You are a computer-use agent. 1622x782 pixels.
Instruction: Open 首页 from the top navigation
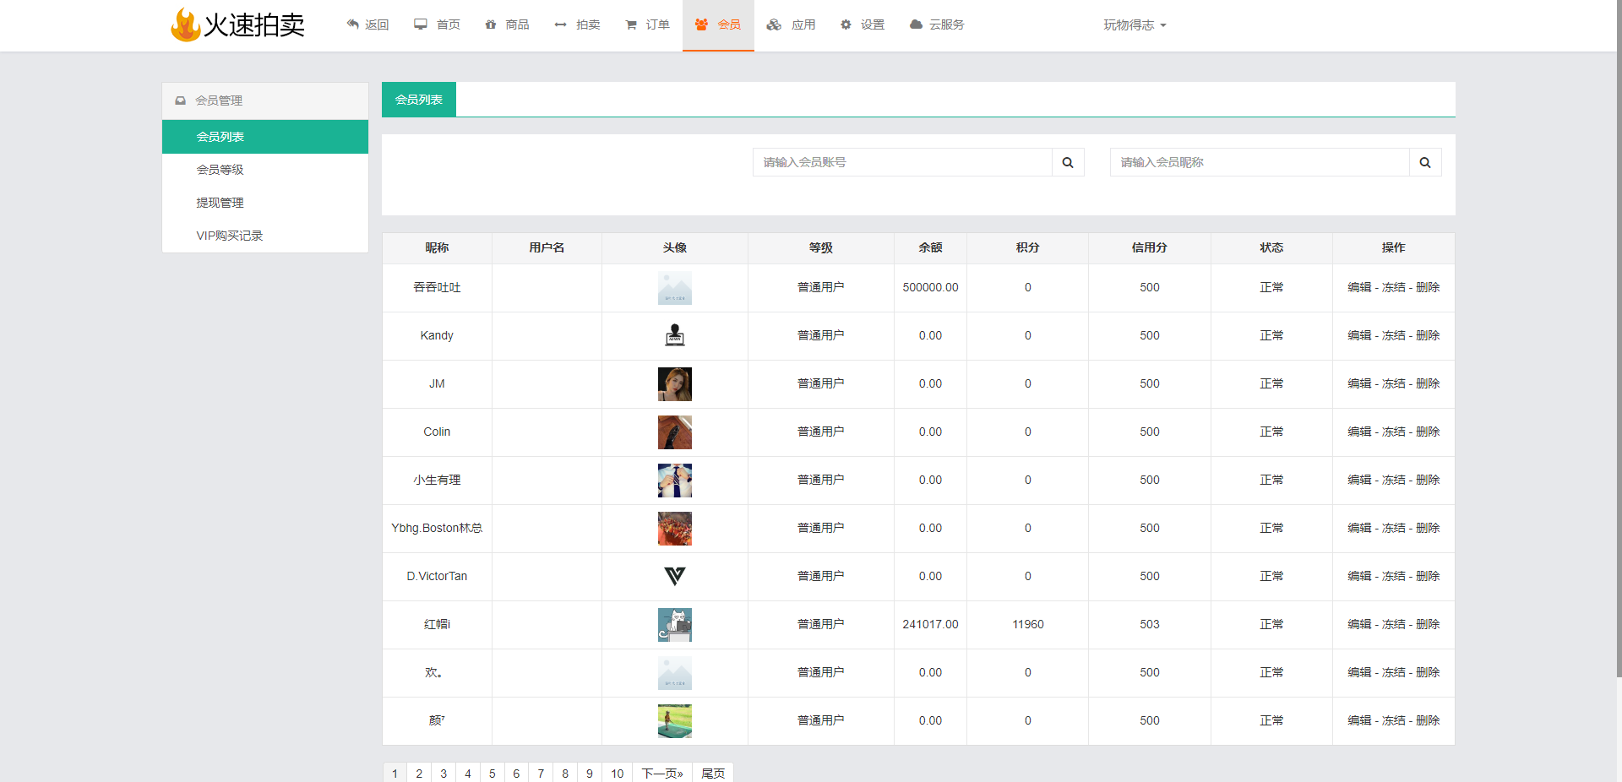[x=438, y=24]
